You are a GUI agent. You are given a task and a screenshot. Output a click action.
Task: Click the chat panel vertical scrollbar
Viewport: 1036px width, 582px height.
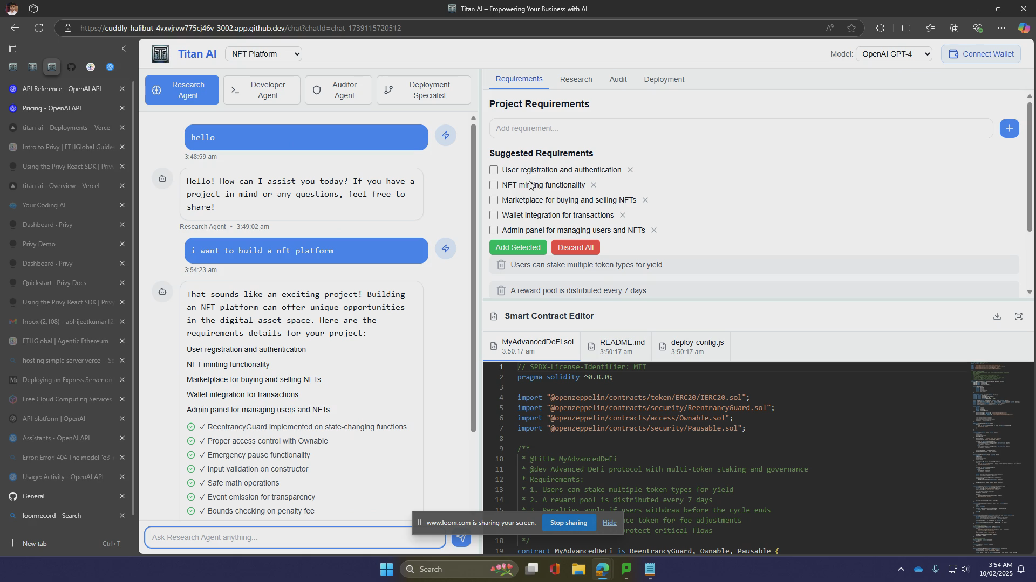(473, 278)
